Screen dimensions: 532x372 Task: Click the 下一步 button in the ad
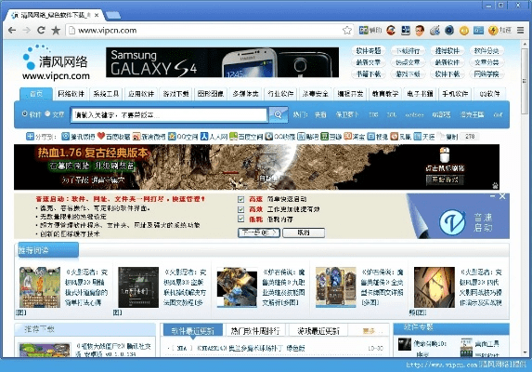pyautogui.click(x=259, y=232)
